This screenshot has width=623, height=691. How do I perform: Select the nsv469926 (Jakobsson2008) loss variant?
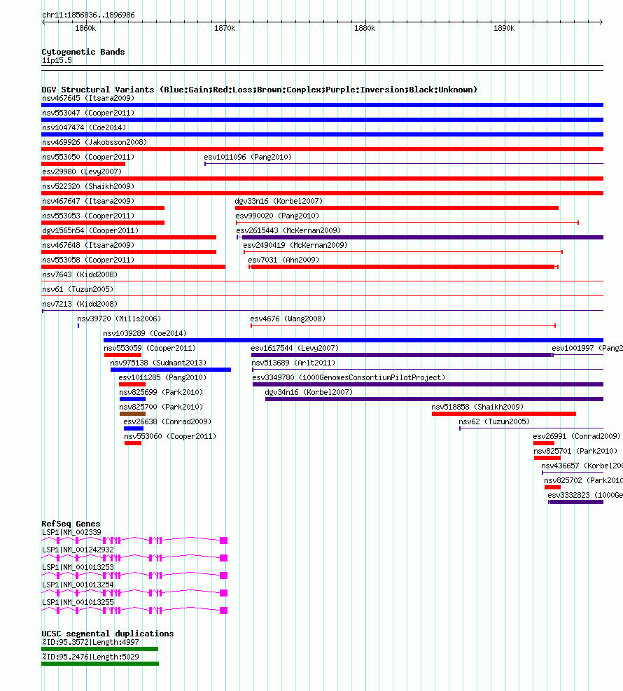click(94, 142)
